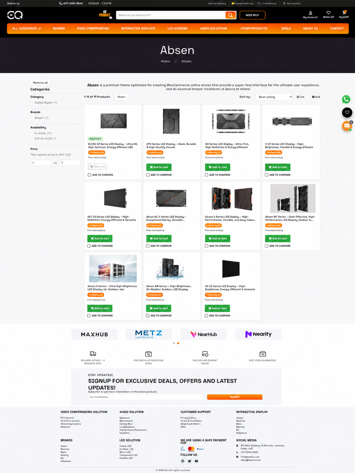The height and width of the screenshot is (473, 355).
Task: Click the Home breadcrumb link
Action: (165, 61)
